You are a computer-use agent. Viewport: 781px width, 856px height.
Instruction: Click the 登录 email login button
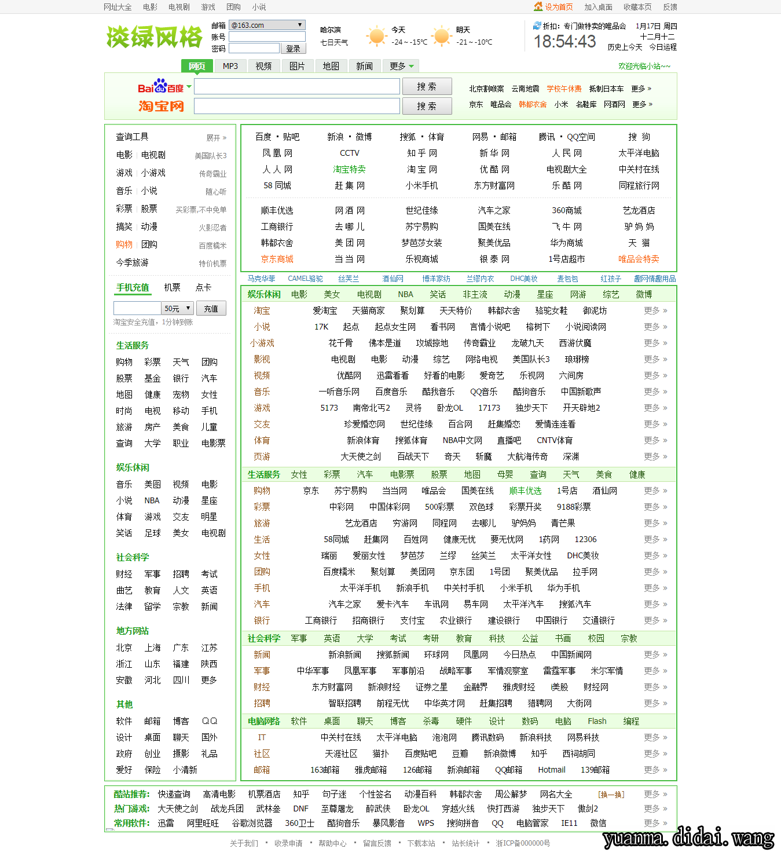pos(294,49)
